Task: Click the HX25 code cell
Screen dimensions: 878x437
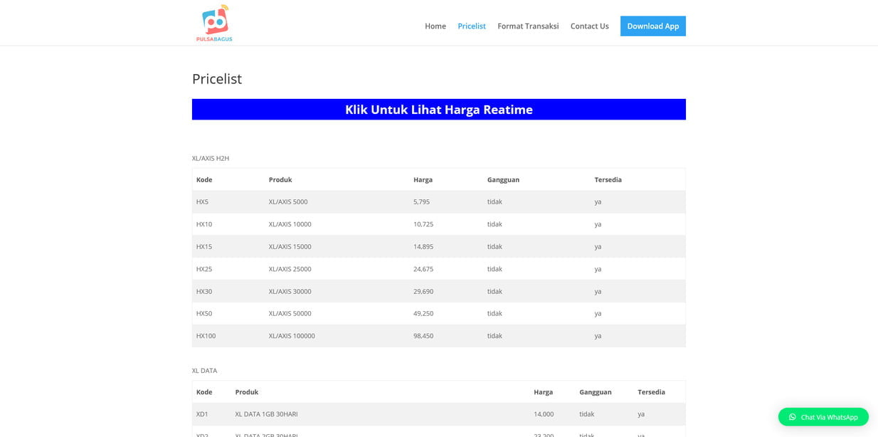Action: tap(204, 269)
